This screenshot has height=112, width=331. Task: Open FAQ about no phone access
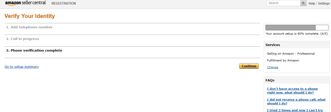292,91
